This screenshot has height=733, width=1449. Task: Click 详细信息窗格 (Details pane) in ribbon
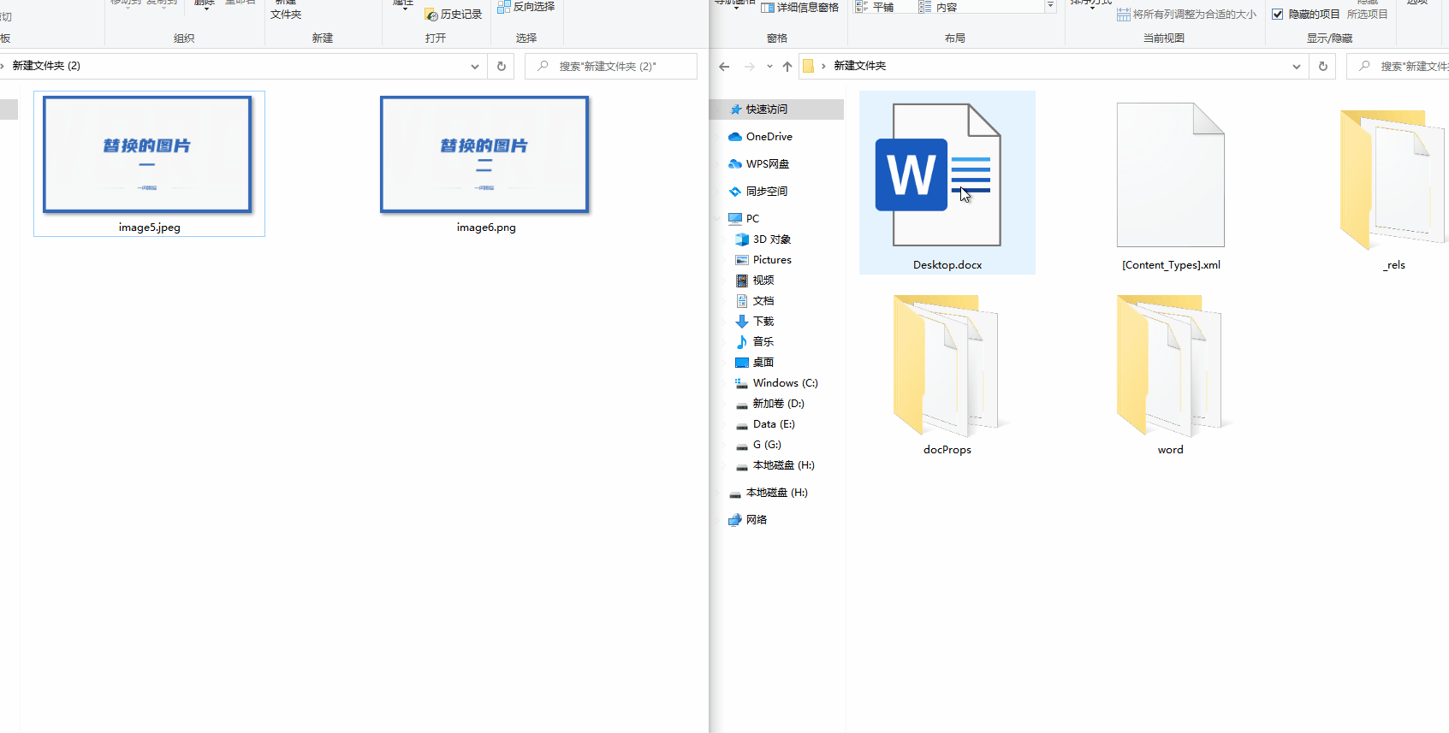[799, 7]
